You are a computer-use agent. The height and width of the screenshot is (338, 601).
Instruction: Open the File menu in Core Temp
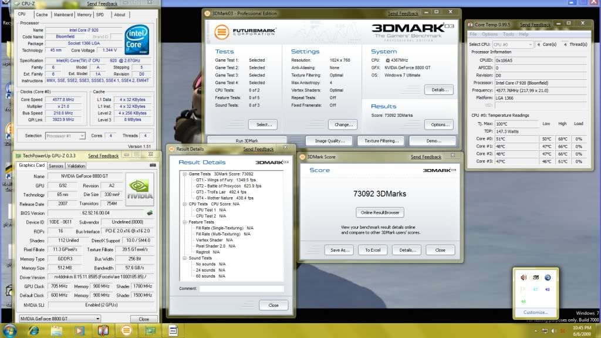(x=474, y=34)
